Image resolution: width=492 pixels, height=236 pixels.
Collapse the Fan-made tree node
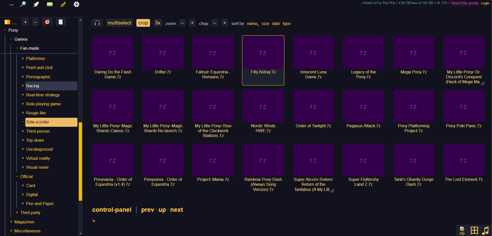pyautogui.click(x=17, y=48)
